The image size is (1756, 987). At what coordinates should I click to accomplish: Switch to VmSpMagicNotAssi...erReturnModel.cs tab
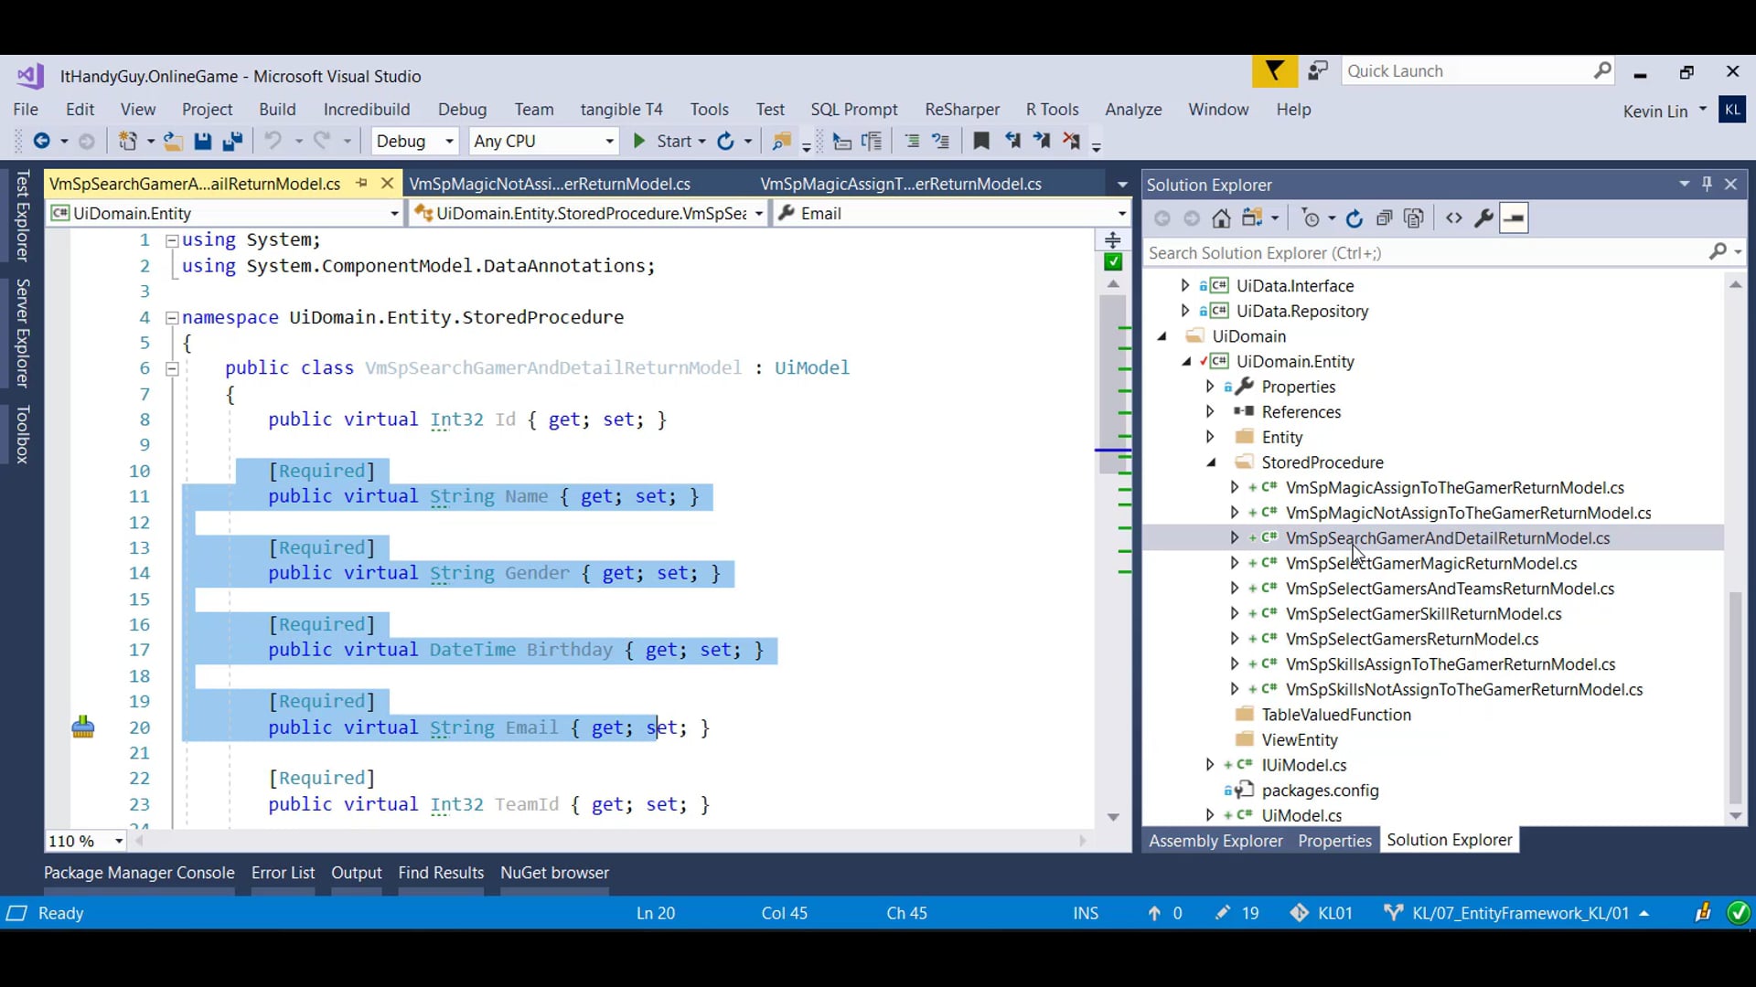pos(550,184)
